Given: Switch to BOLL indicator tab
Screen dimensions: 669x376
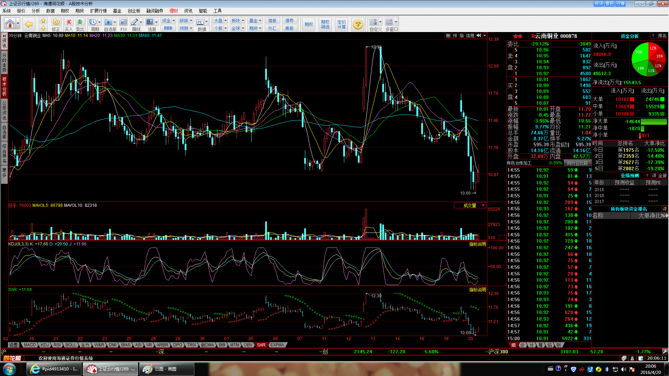Looking at the screenshot, I should point(70,345).
